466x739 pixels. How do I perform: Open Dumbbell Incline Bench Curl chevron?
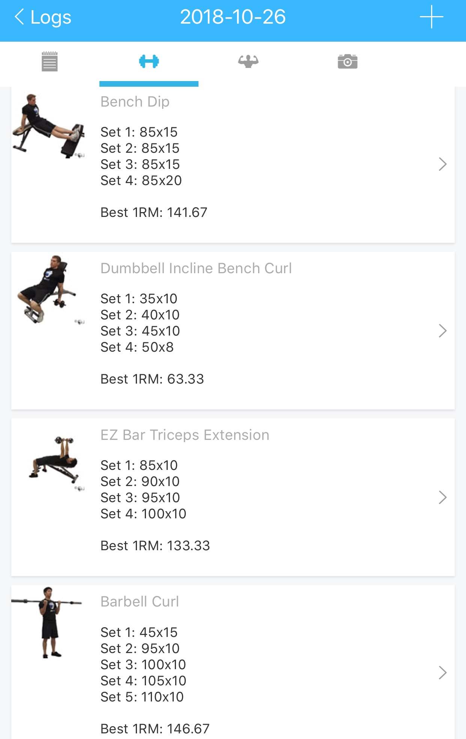pos(443,331)
